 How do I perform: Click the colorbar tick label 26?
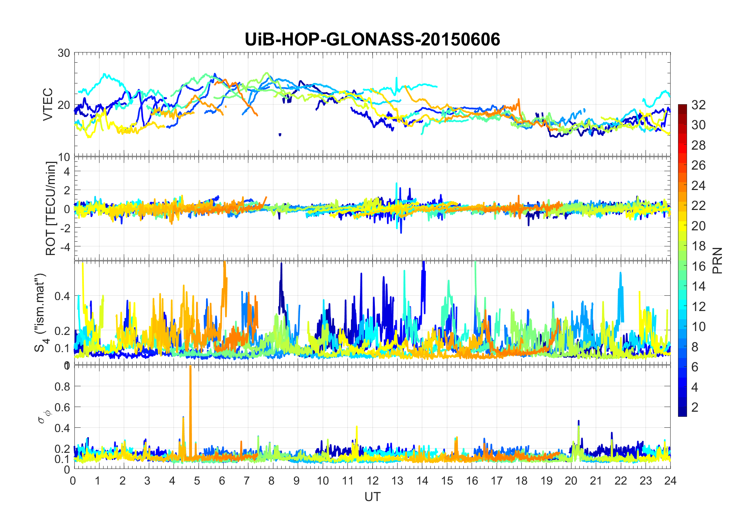click(x=698, y=165)
